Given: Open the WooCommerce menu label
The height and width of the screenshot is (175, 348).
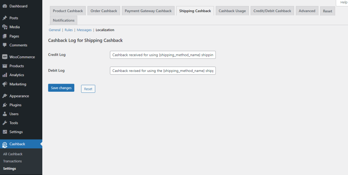Looking at the screenshot, I should (22, 57).
